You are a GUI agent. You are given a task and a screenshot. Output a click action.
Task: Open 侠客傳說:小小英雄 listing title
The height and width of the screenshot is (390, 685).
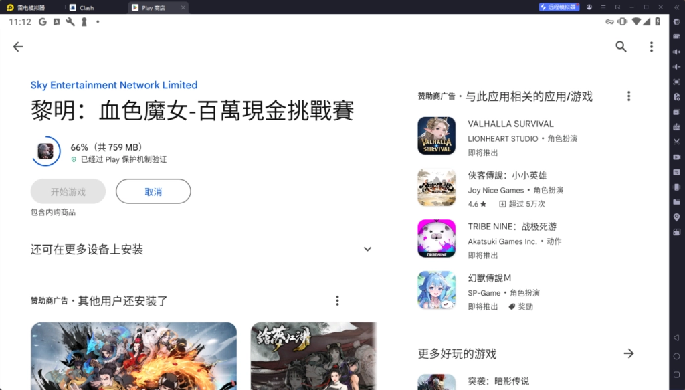507,175
